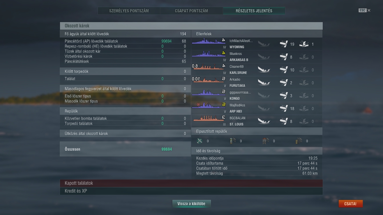The width and height of the screenshot is (383, 215).
Task: Switch to the Személyes pontszám tab
Action: (129, 11)
